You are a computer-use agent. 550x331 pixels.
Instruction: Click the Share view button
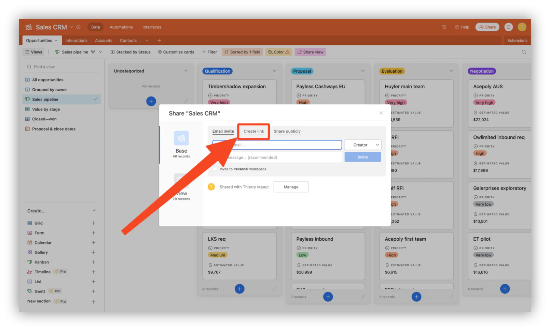pyautogui.click(x=310, y=52)
